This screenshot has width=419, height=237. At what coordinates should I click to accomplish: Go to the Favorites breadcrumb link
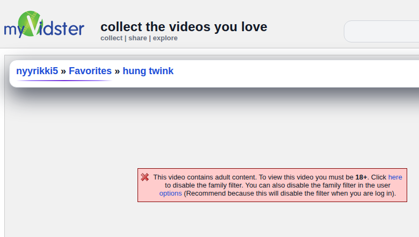click(x=90, y=71)
